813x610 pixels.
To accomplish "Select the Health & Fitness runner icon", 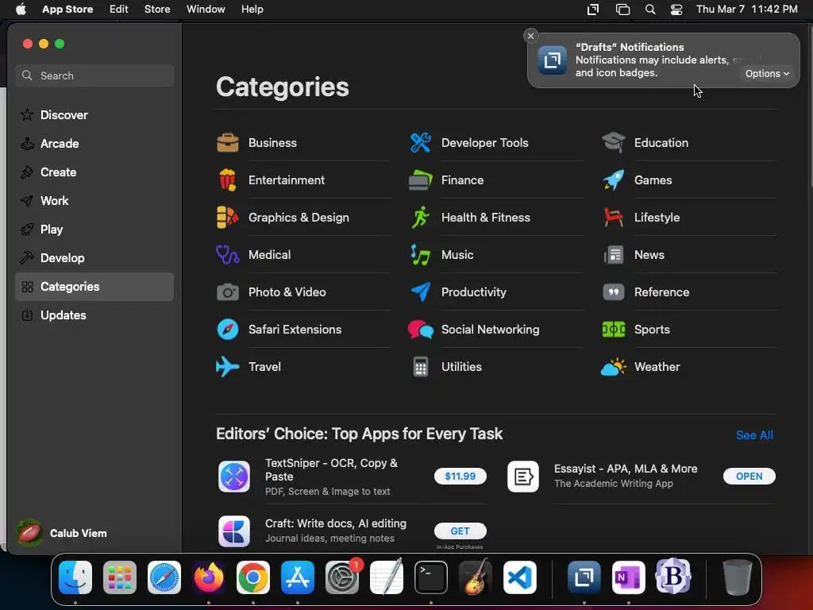I will [x=421, y=218].
